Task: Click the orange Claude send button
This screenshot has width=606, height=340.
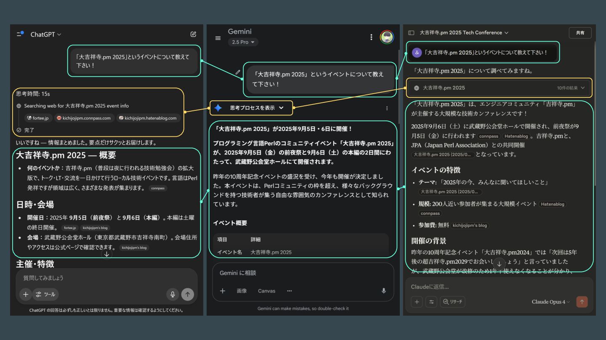Action: pos(582,302)
